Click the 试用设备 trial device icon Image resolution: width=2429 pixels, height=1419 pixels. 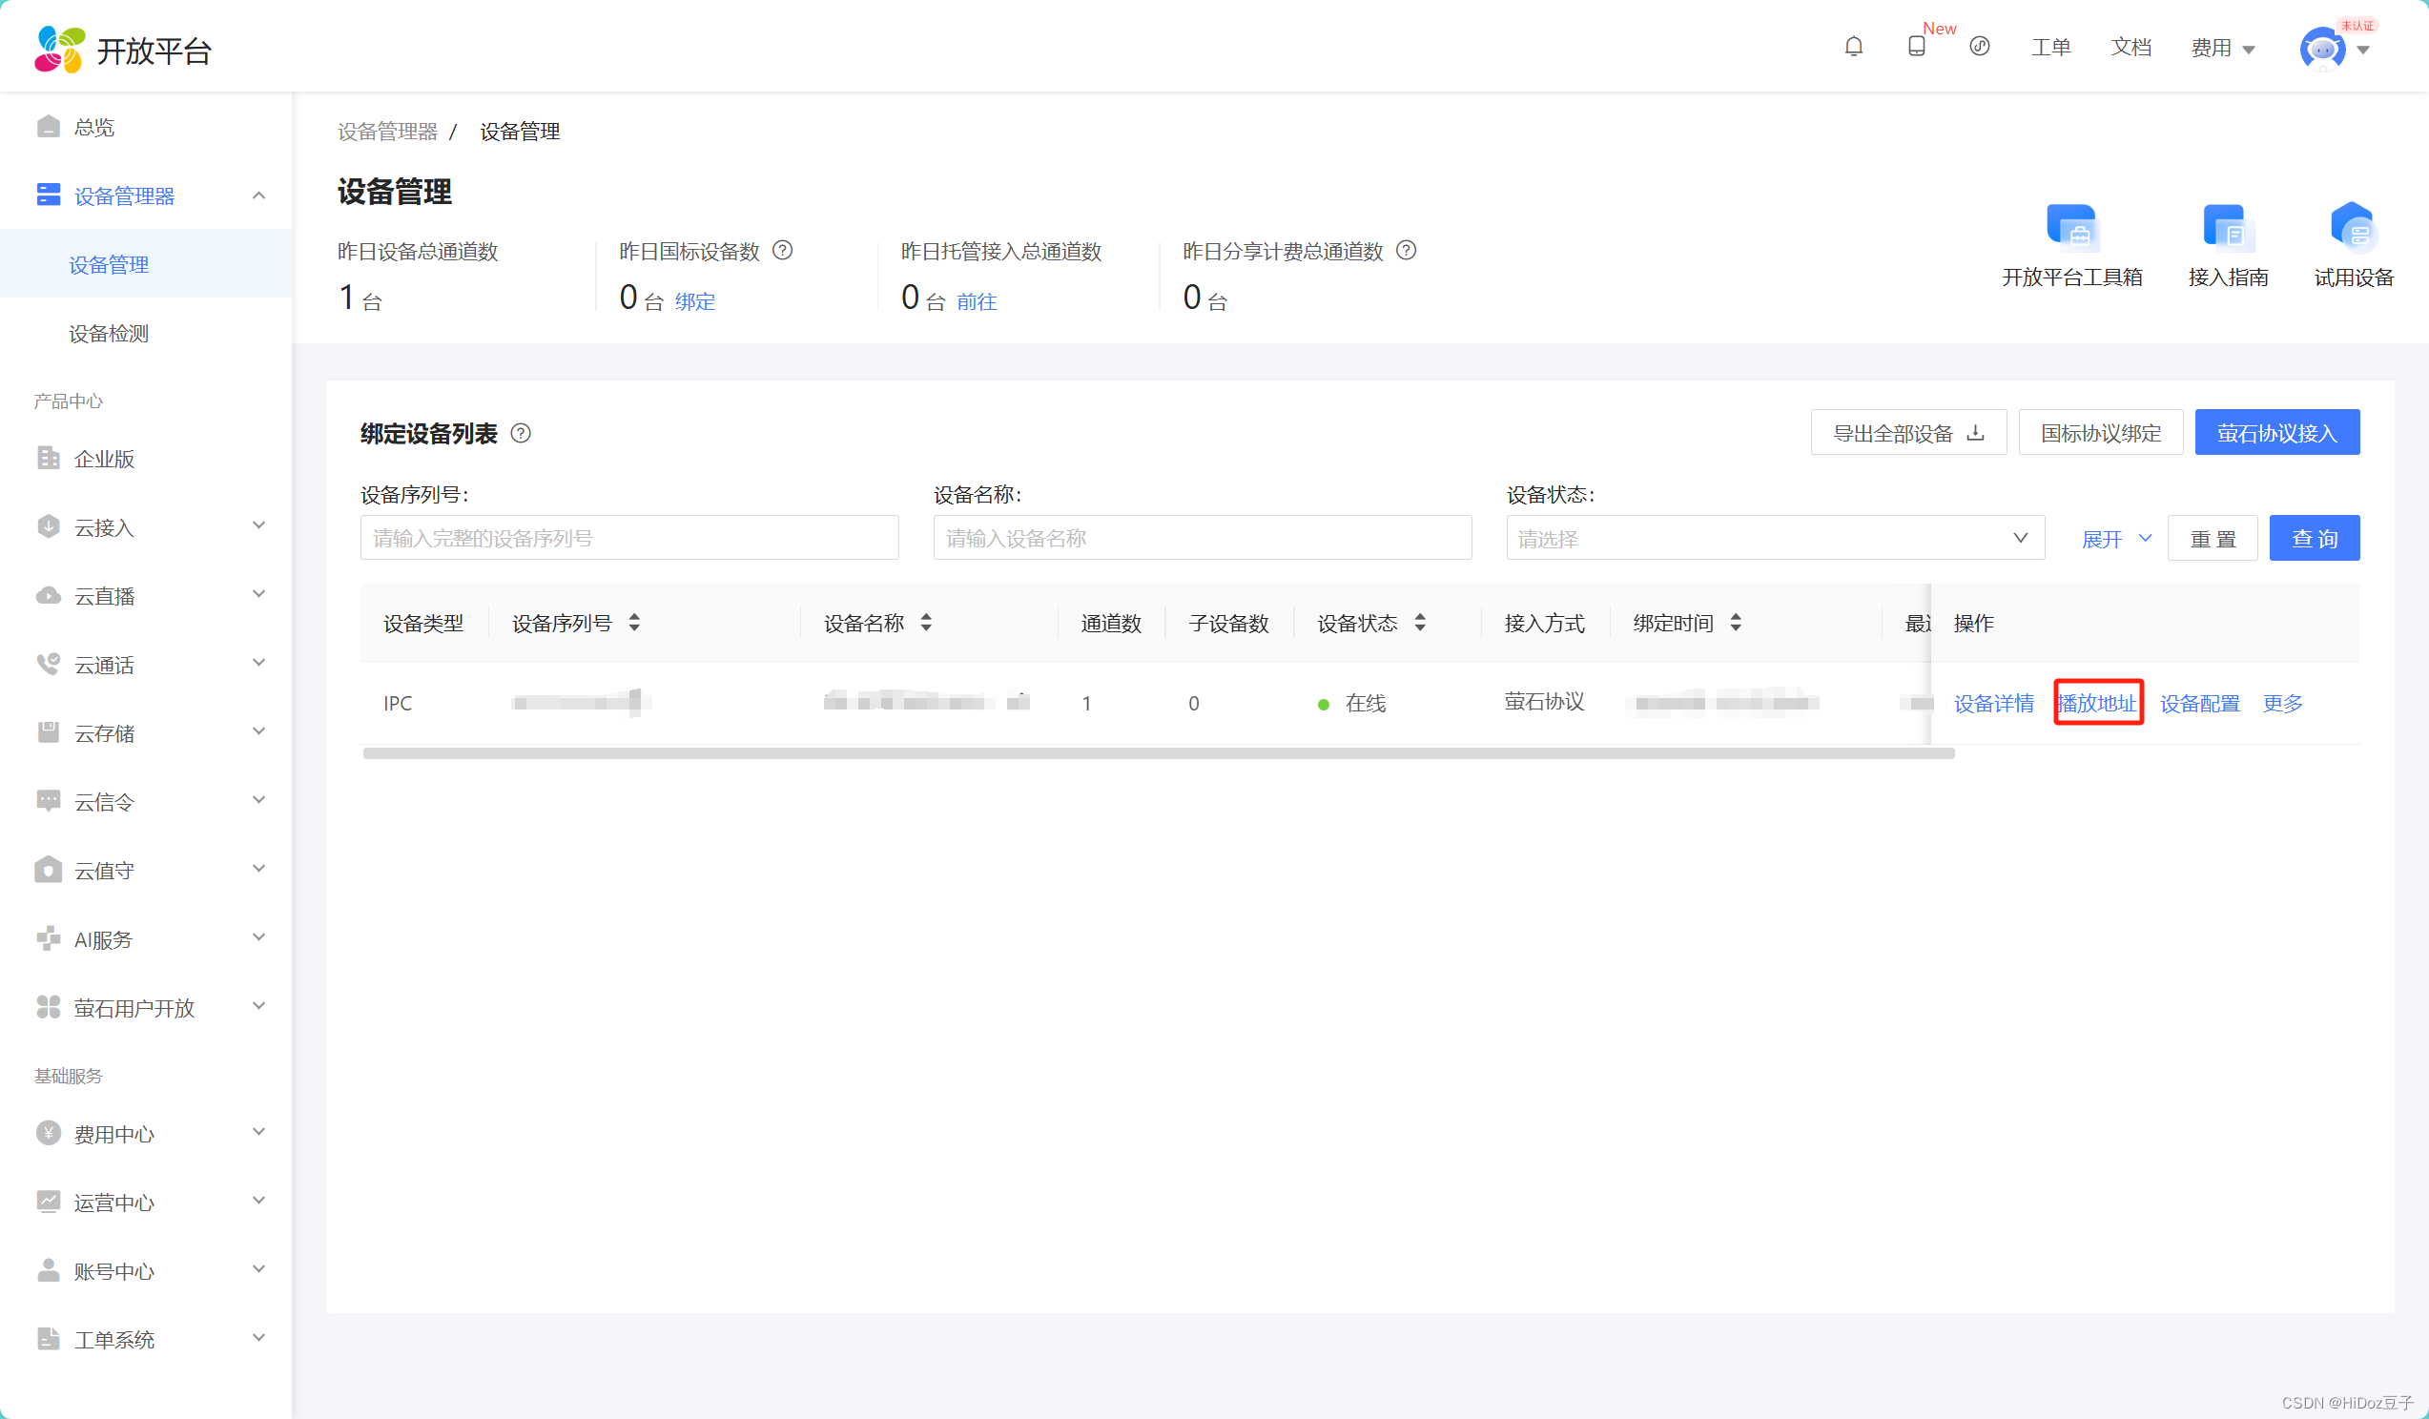tap(2353, 229)
